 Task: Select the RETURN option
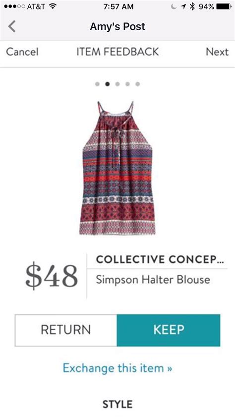66,330
